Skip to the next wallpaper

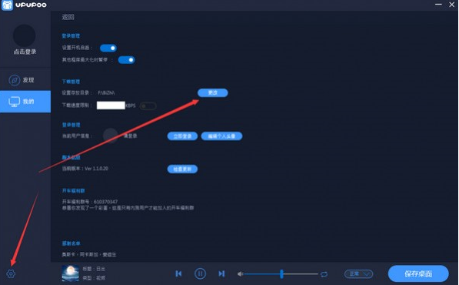221,273
